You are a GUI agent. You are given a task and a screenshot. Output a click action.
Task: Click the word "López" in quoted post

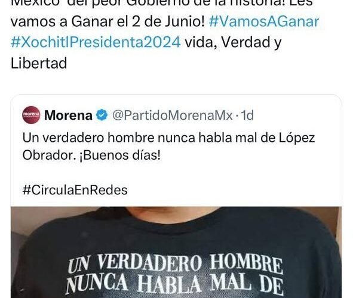pyautogui.click(x=297, y=138)
